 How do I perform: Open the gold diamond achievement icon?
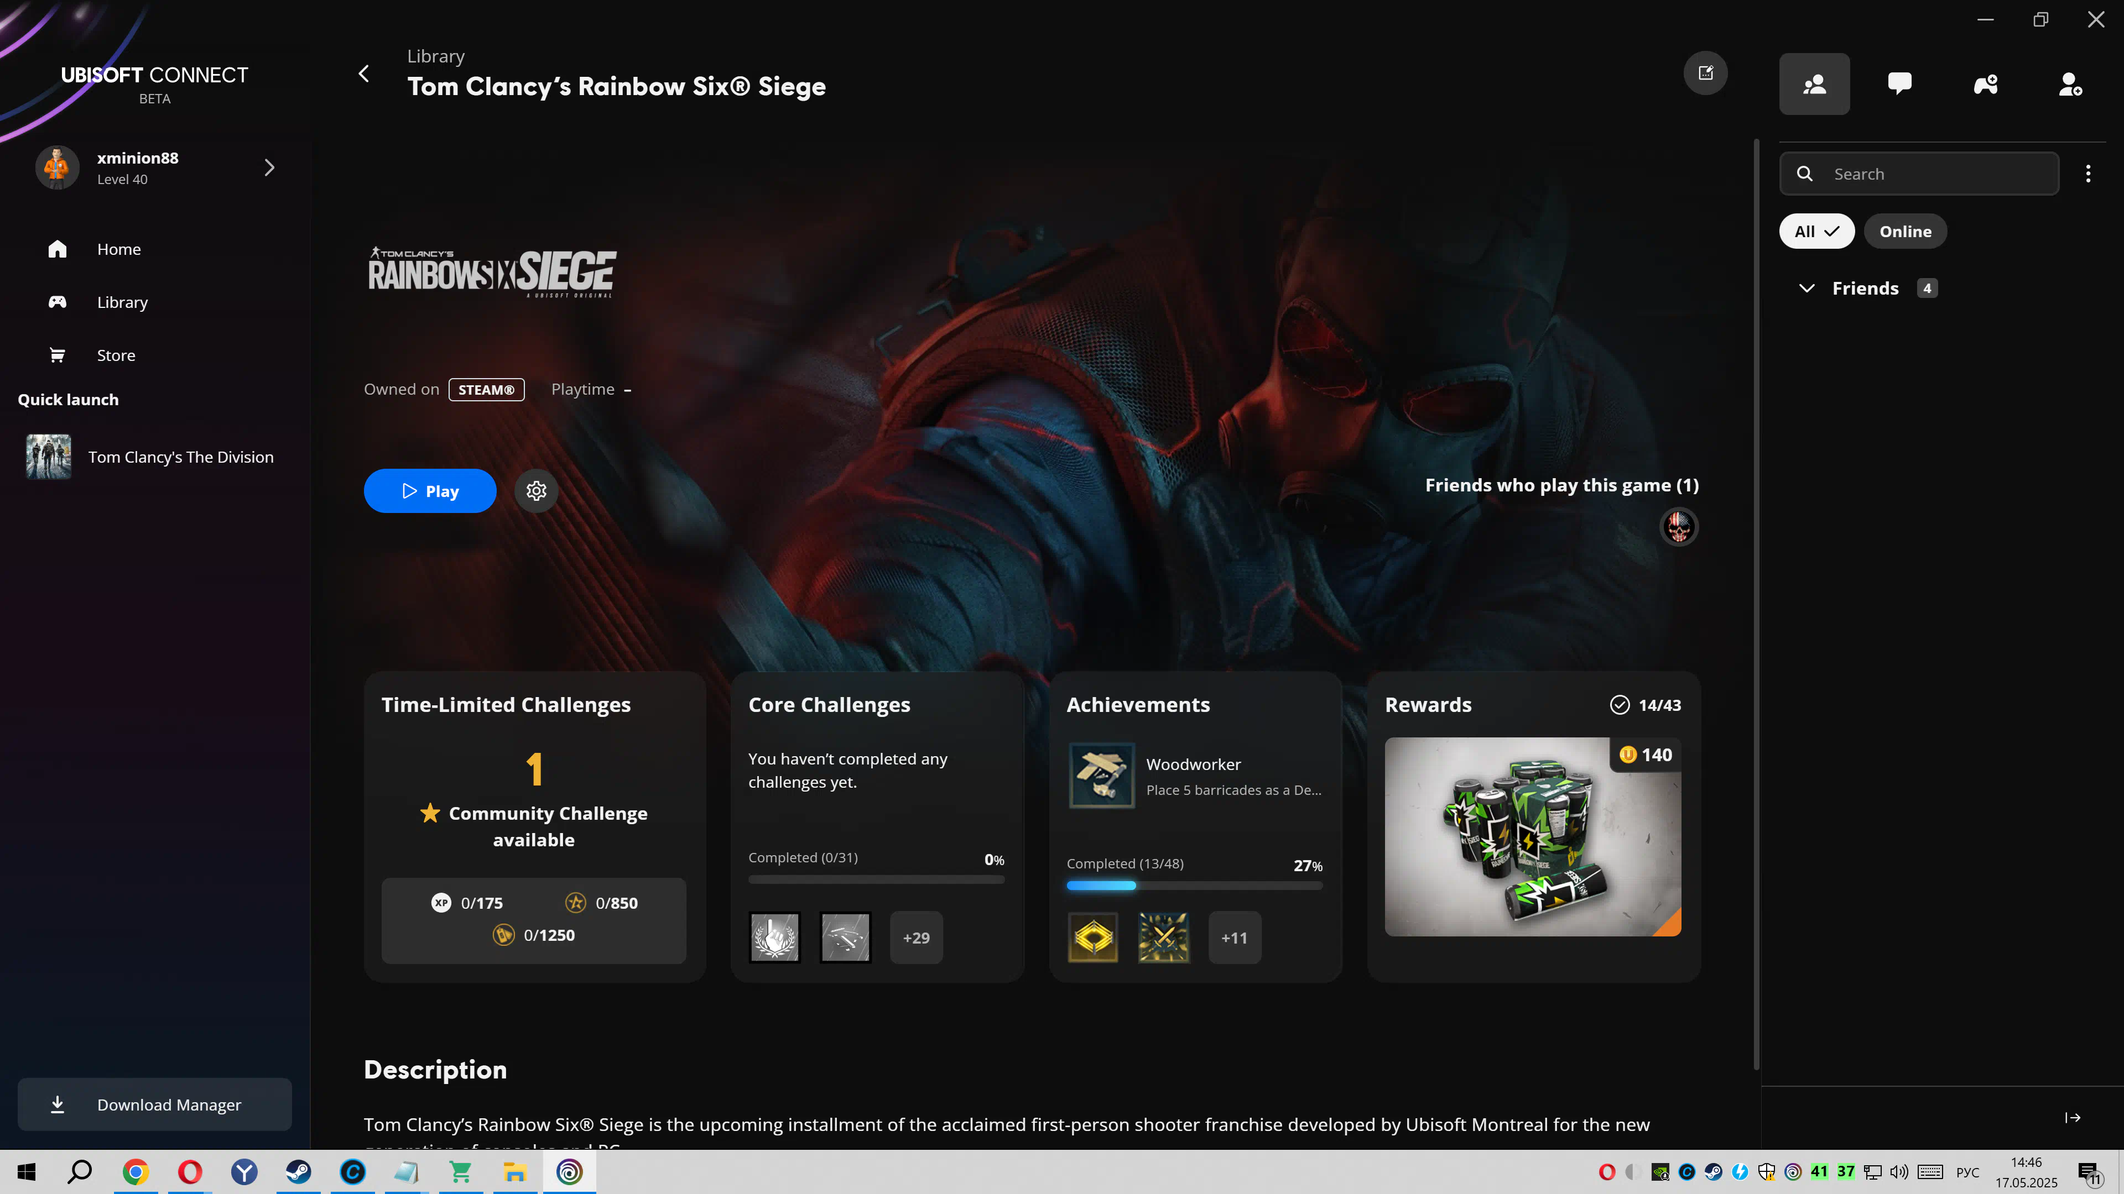[1092, 938]
